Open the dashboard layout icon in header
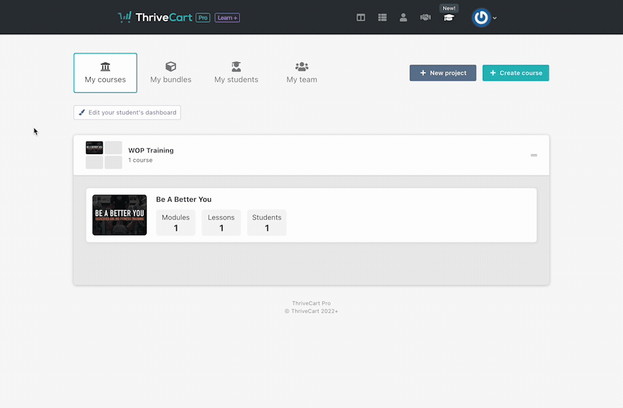623x408 pixels. click(x=360, y=18)
